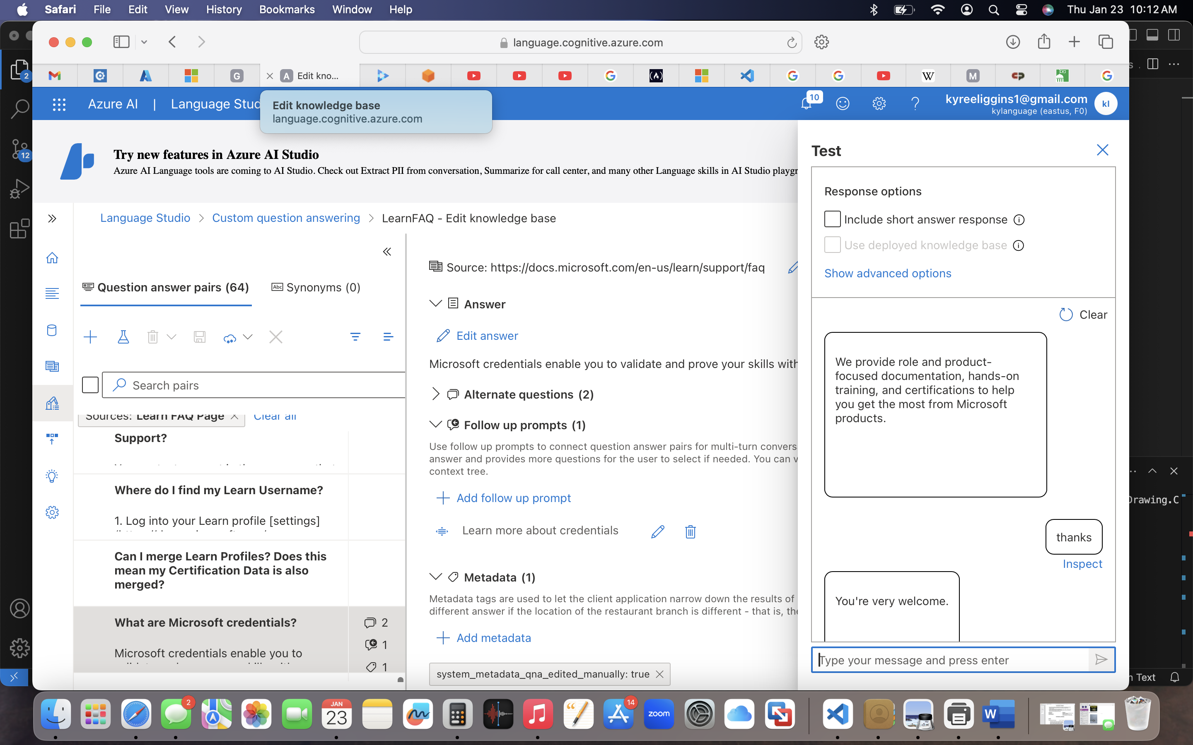The image size is (1193, 745).
Task: Open settings gear in Azure header
Action: coord(879,103)
